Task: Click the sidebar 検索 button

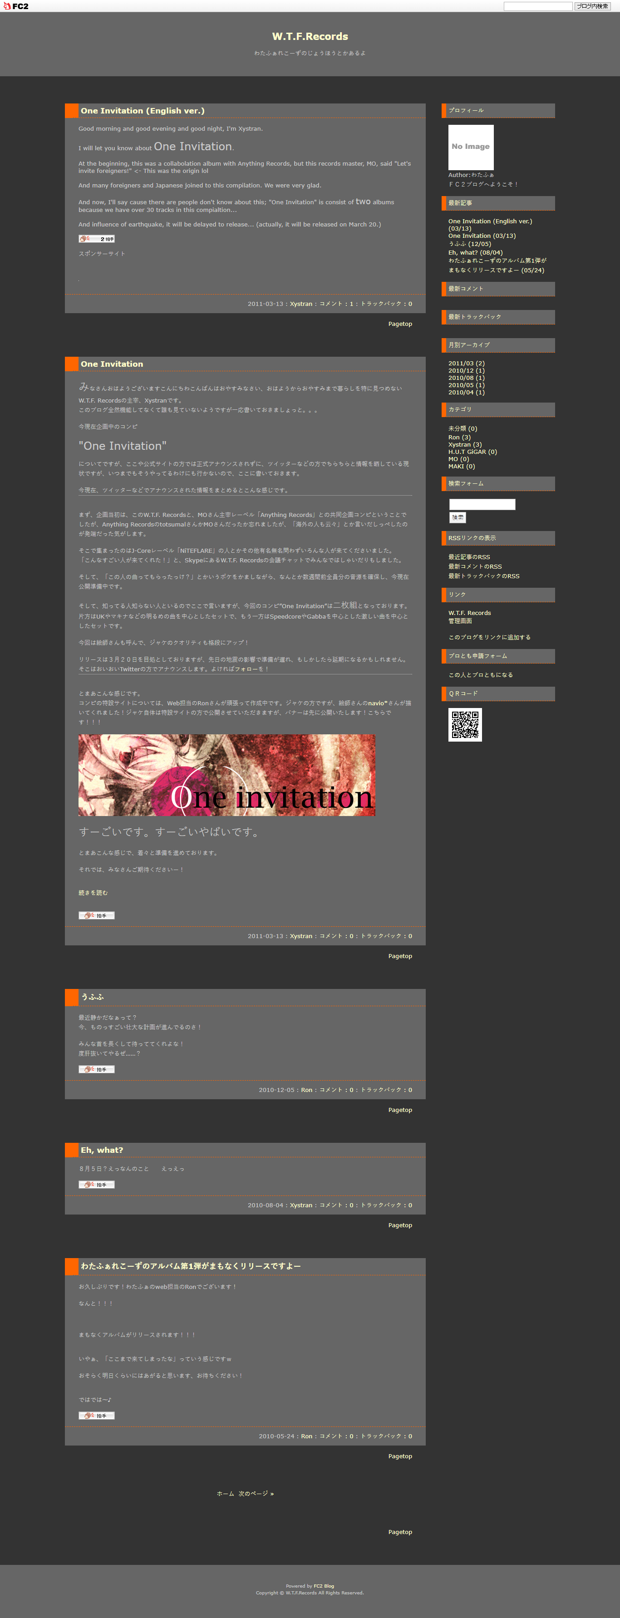Action: coord(458,517)
